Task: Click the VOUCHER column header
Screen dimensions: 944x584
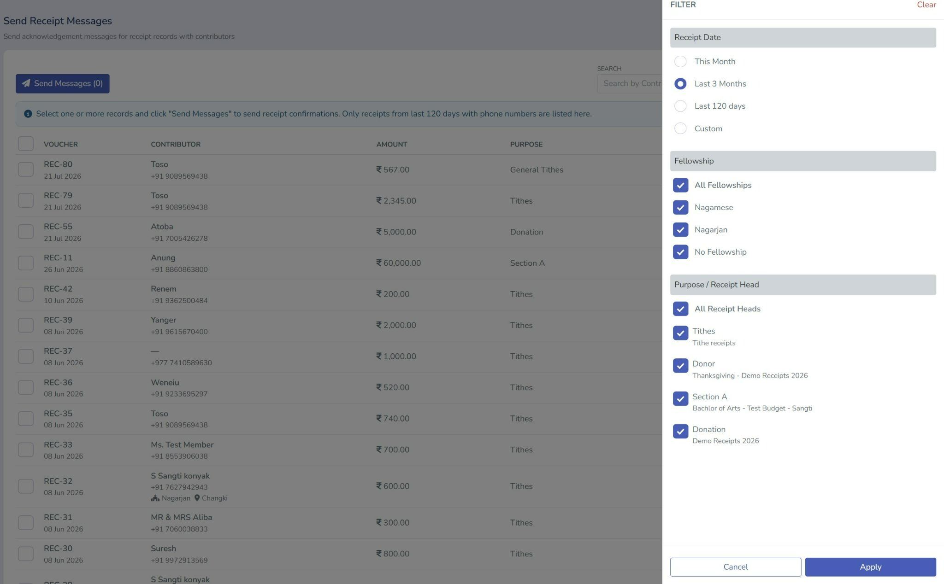Action: tap(61, 145)
